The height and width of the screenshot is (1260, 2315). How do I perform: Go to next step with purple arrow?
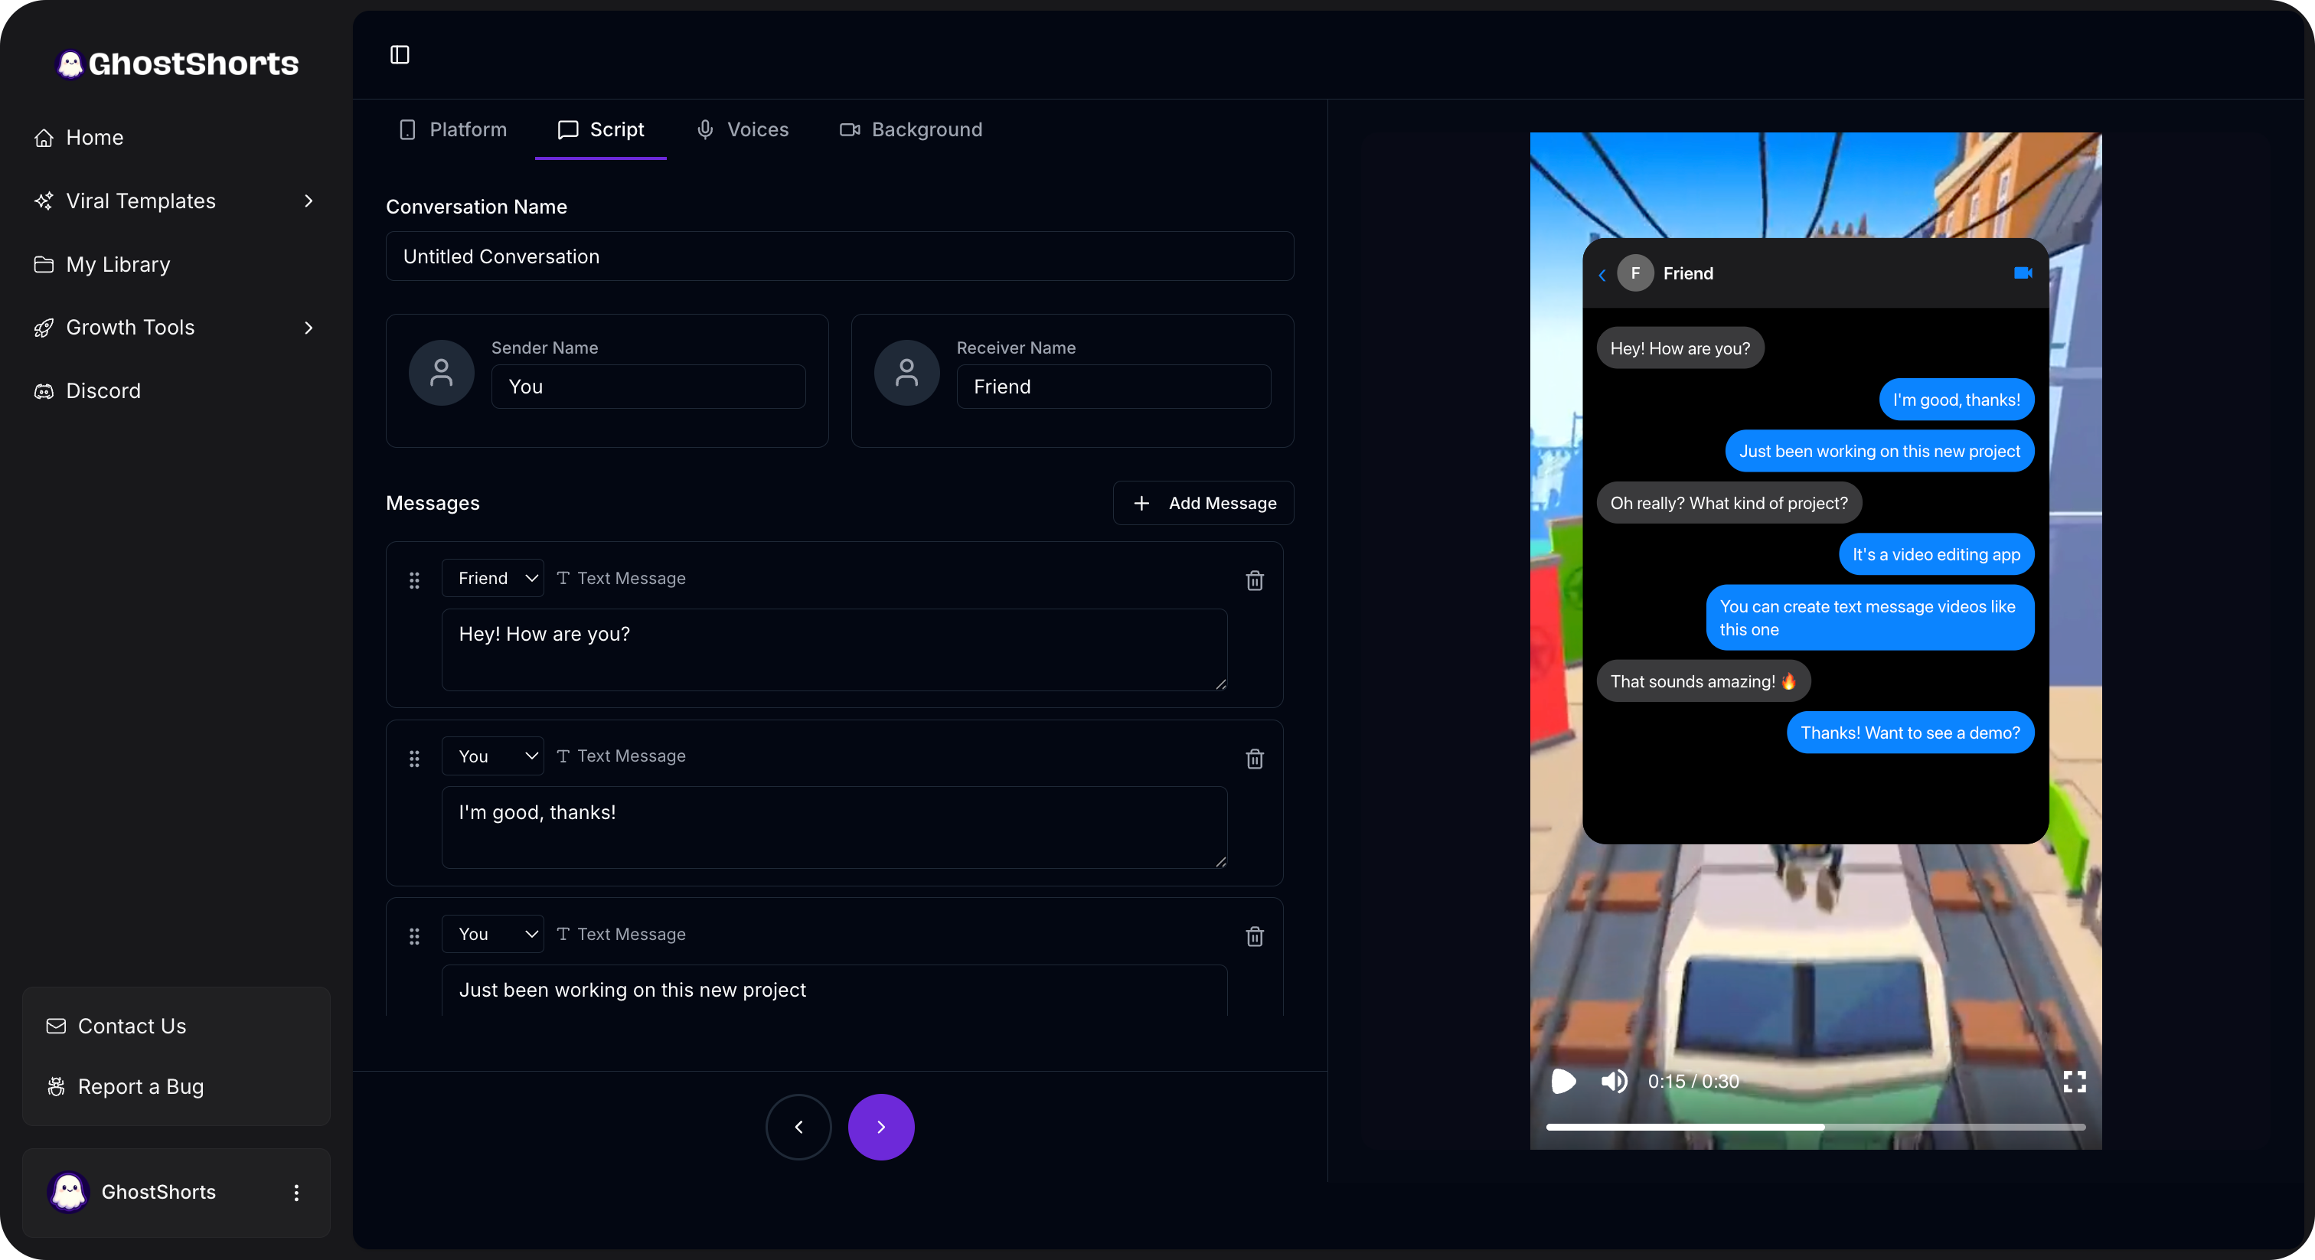coord(880,1127)
